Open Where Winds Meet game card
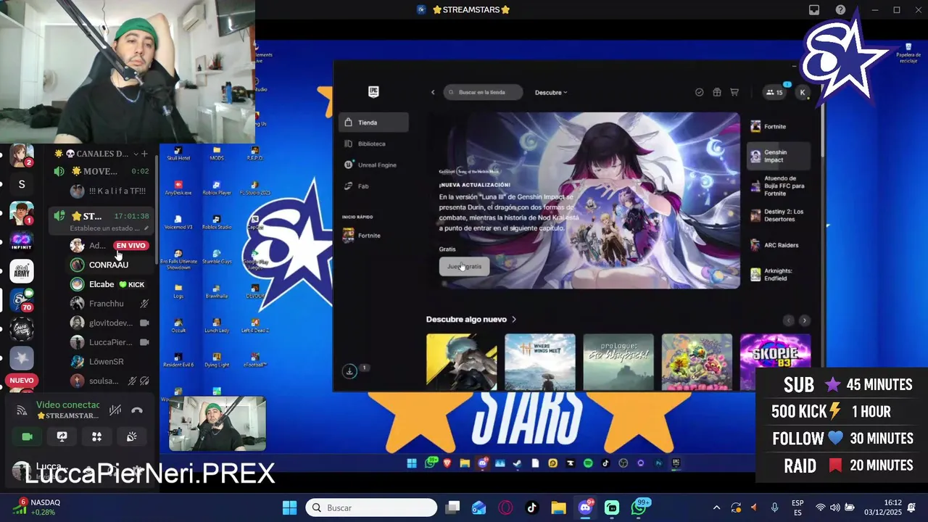This screenshot has height=522, width=928. click(x=540, y=362)
